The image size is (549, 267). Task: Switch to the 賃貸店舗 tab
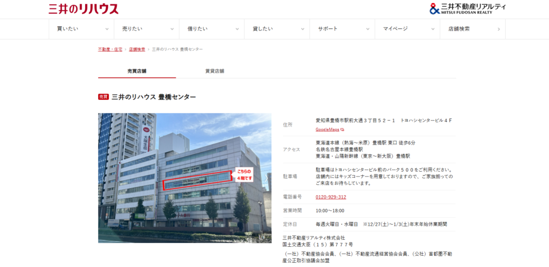[214, 71]
